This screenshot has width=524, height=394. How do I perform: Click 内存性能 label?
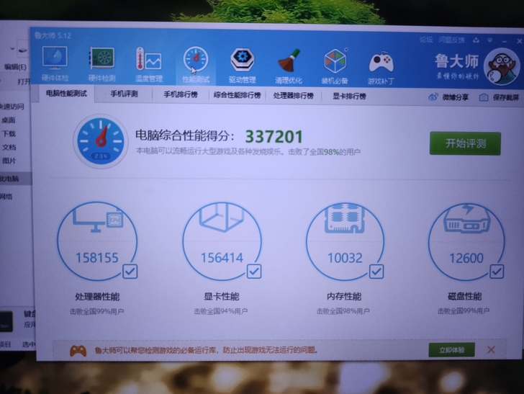click(344, 296)
